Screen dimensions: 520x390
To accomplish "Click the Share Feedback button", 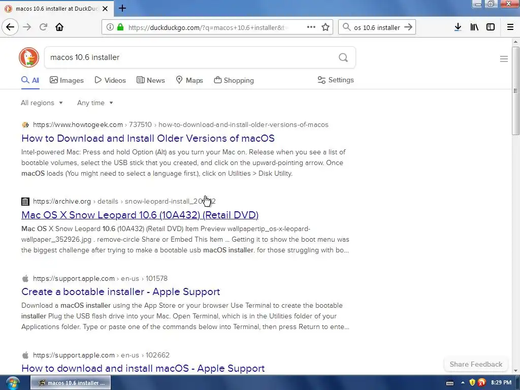I will (x=476, y=364).
